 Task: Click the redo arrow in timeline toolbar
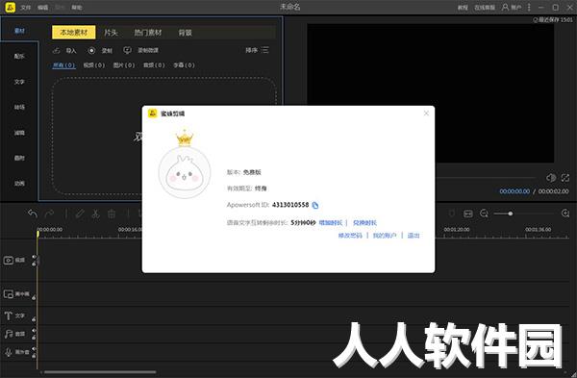(49, 214)
